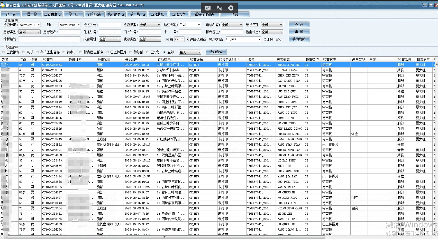Image resolution: width=438 pixels, height=239 pixels.
Task: Click the 查询 button
Action: [299, 24]
